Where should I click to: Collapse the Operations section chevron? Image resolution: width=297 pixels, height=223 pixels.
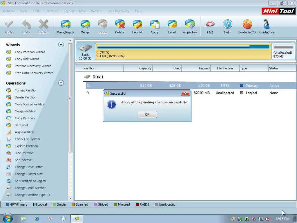[x=61, y=83]
